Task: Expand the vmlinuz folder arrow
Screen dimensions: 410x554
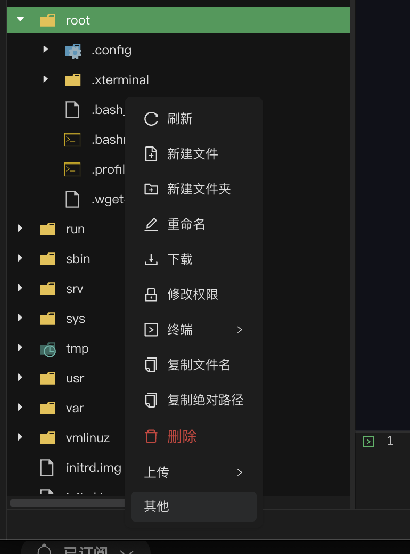Action: pos(20,437)
